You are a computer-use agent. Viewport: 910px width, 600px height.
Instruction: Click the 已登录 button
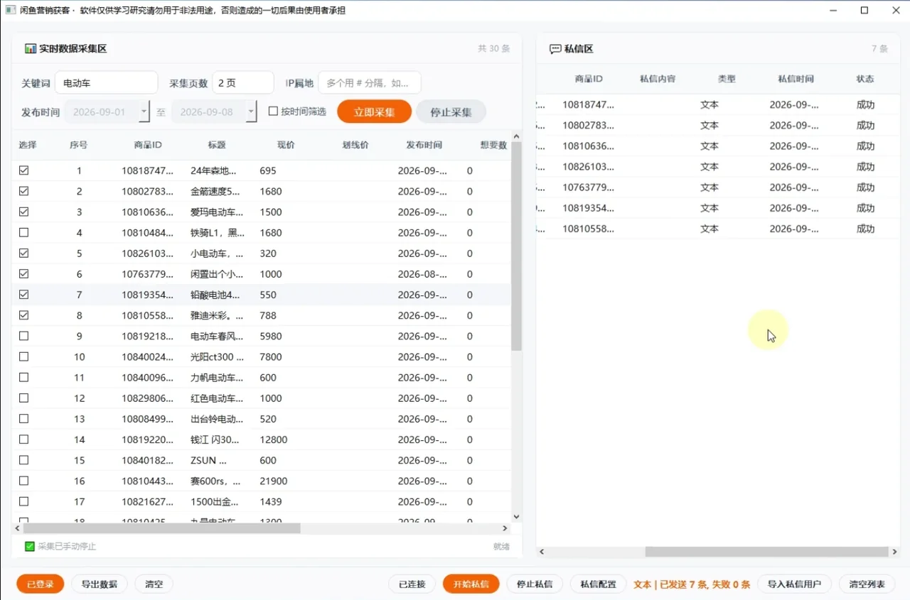click(41, 584)
